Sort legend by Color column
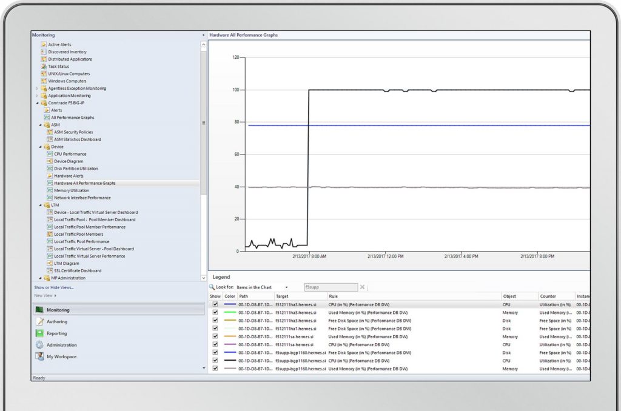The width and height of the screenshot is (621, 411). click(x=230, y=296)
